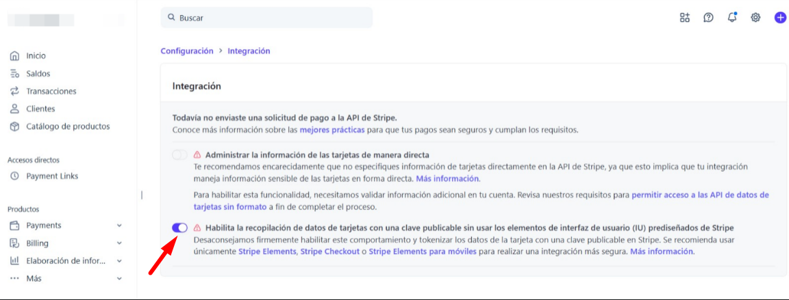Click the Más three-dots icon
789x300 pixels.
14,278
